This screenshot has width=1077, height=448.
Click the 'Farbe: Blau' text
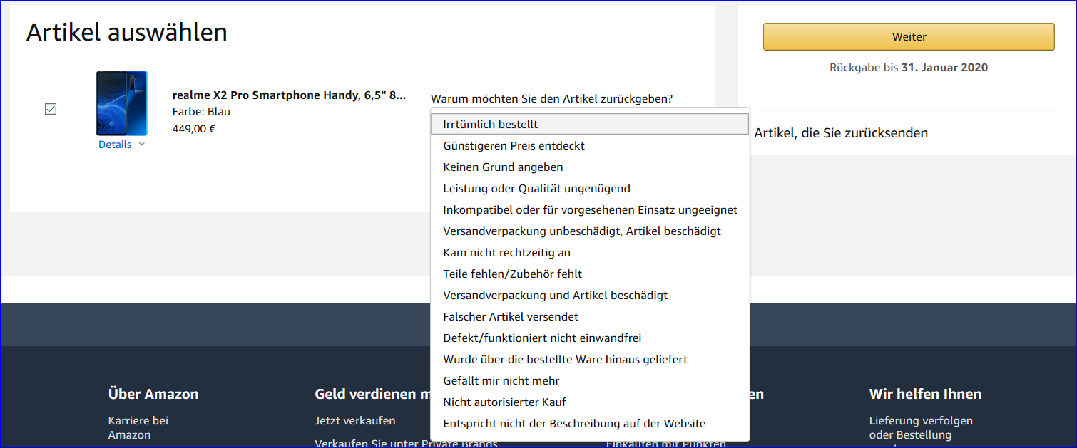(201, 112)
